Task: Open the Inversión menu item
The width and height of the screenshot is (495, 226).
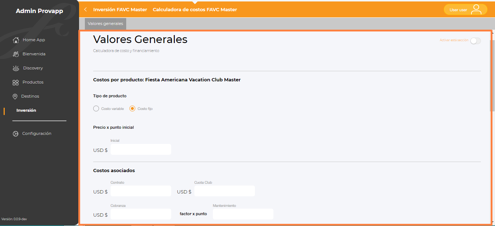Action: (x=26, y=110)
